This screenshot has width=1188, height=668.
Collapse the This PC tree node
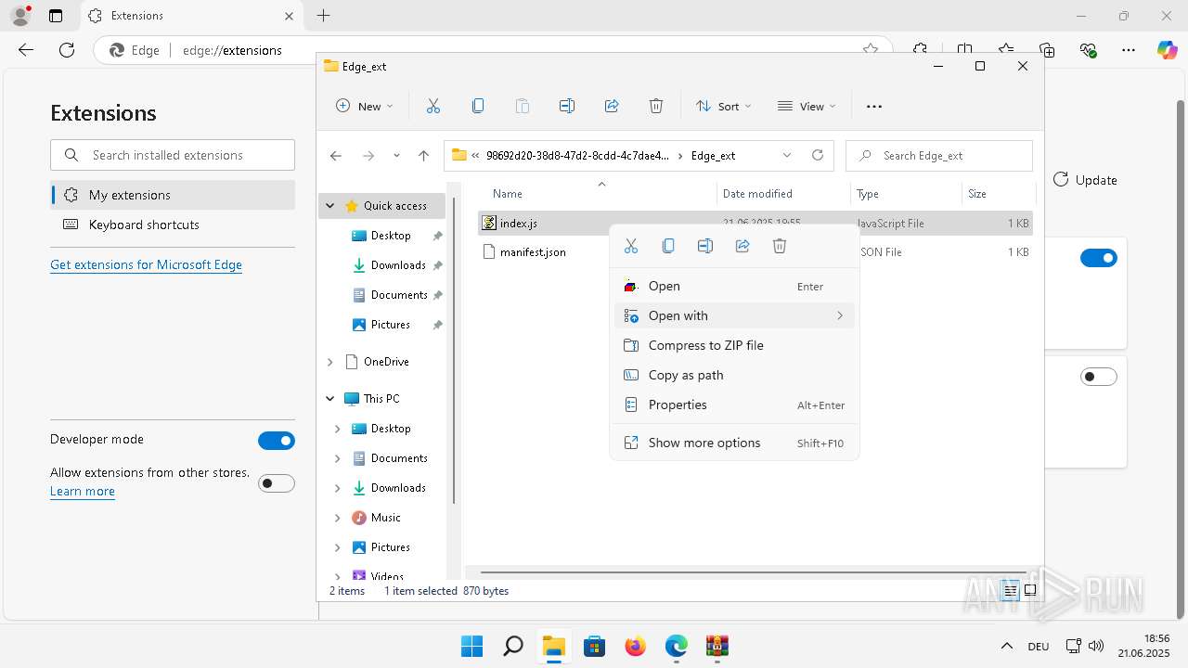pos(330,399)
